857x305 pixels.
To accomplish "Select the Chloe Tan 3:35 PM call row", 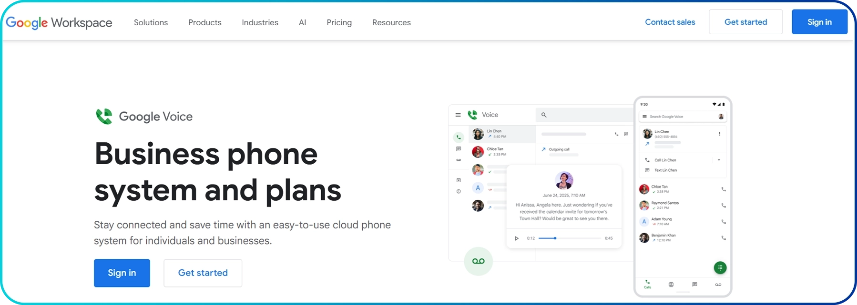I will [502, 152].
